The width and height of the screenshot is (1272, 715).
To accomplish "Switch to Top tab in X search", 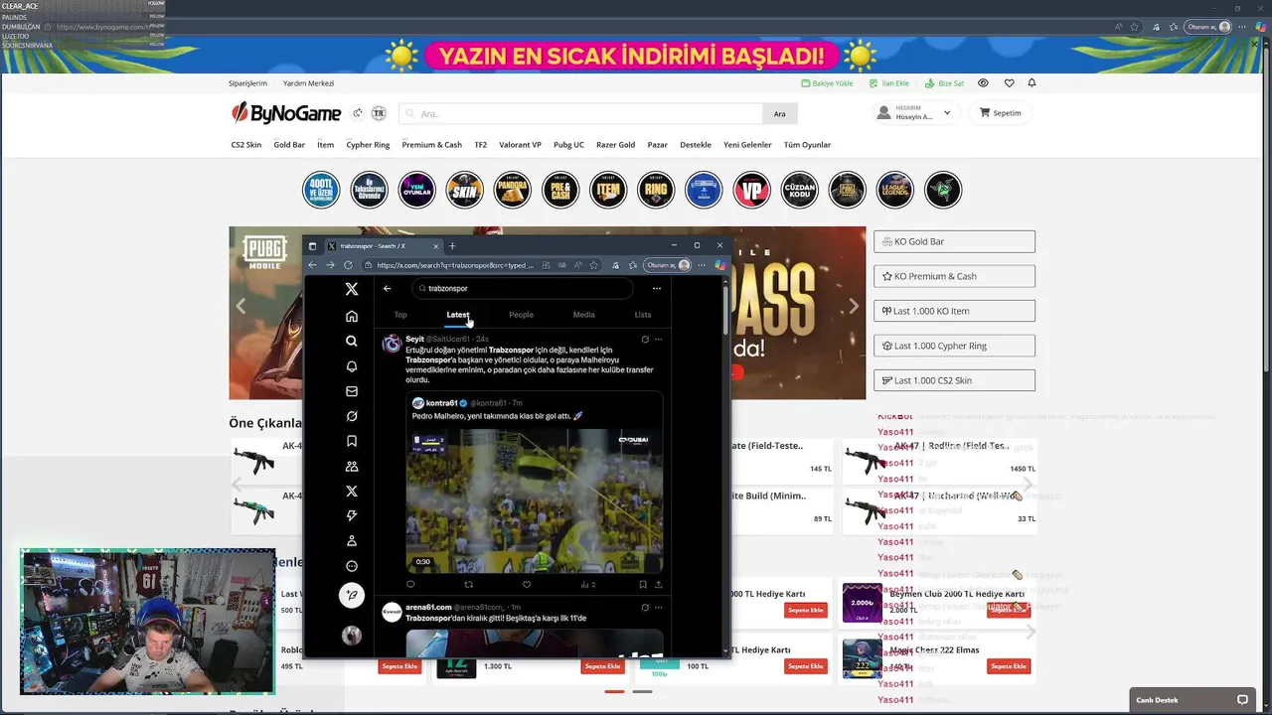I will [x=400, y=315].
